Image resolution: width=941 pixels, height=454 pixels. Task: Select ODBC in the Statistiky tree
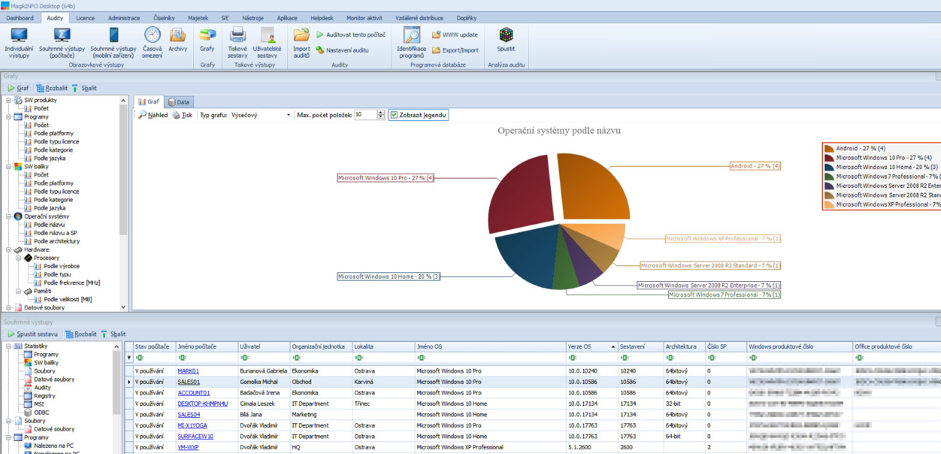click(x=41, y=412)
